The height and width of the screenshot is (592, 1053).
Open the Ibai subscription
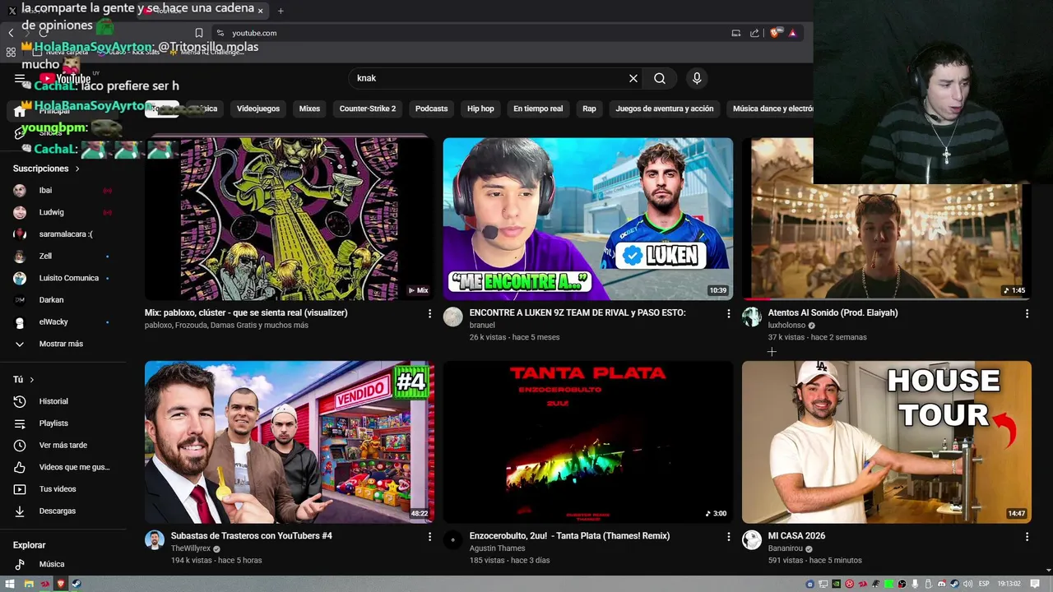tap(63, 191)
